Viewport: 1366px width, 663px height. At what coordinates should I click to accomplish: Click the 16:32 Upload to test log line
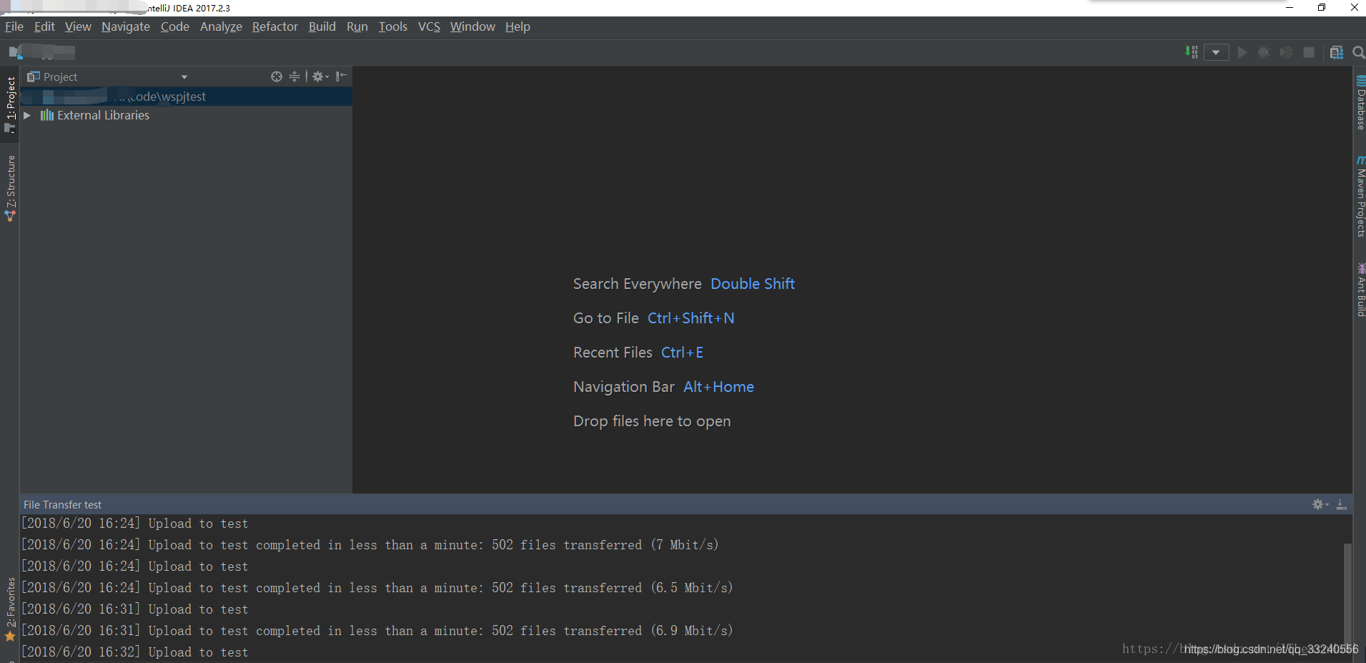134,652
